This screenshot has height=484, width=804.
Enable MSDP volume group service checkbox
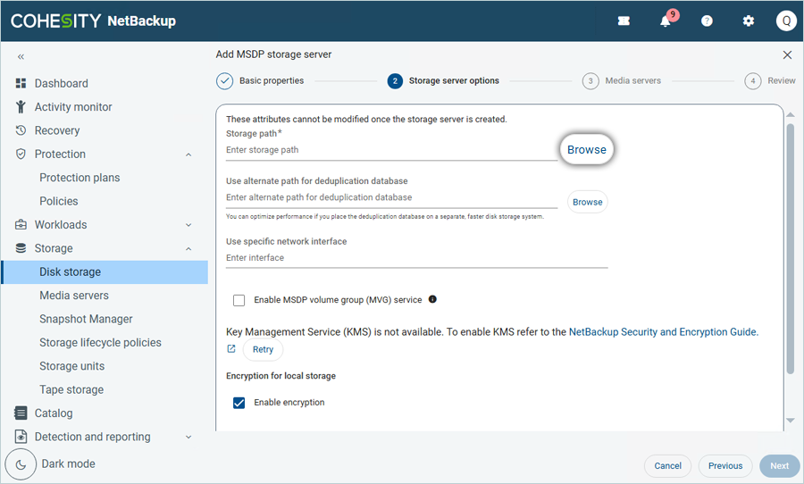click(239, 301)
